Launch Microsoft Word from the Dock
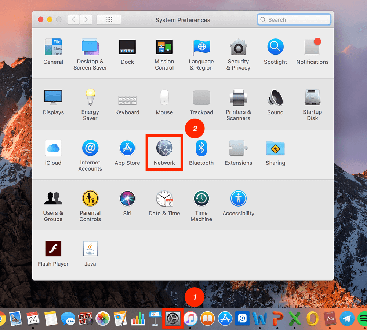Image resolution: width=367 pixels, height=330 pixels. (x=259, y=318)
